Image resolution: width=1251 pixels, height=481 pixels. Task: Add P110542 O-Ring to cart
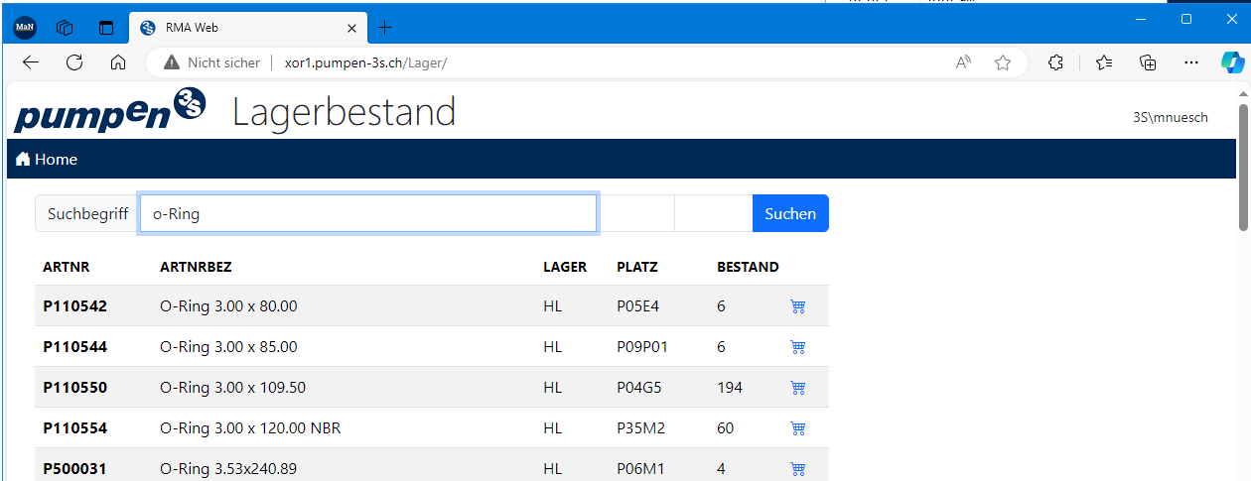tap(797, 306)
